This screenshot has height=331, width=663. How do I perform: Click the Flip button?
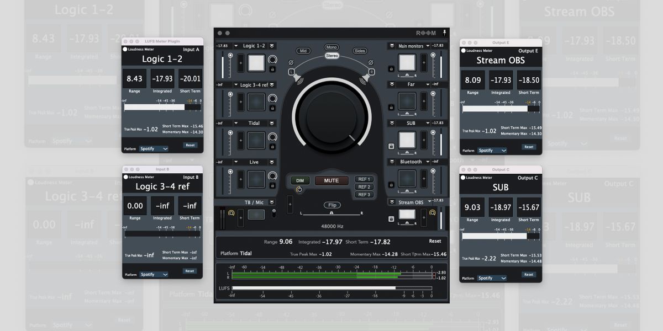[x=331, y=205]
